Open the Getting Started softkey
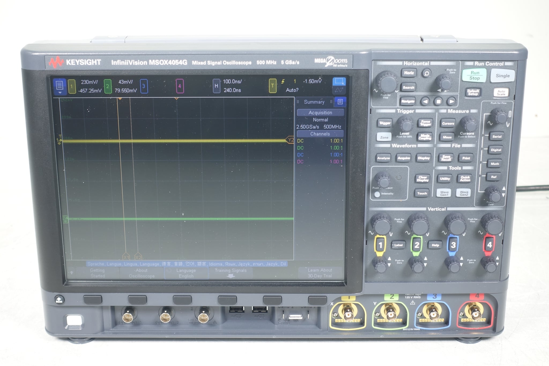Screen dimensions: 549x366 (x=97, y=273)
